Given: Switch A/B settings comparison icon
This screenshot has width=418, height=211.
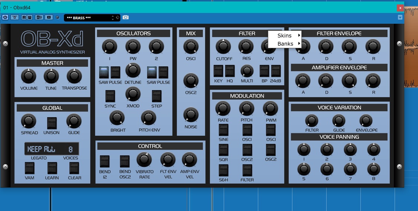Looking at the screenshot, I should tap(39, 17).
